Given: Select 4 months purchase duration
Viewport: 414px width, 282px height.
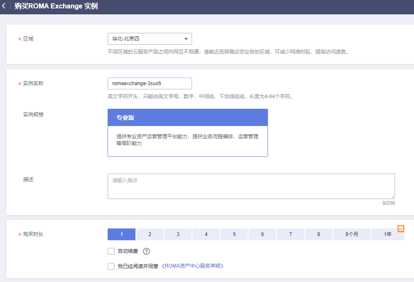Looking at the screenshot, I should tap(206, 234).
